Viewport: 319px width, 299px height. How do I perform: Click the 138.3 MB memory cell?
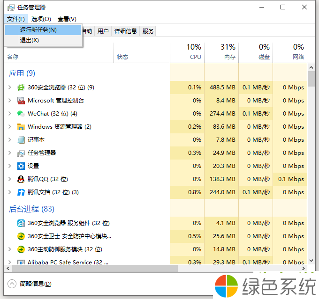tap(222, 179)
